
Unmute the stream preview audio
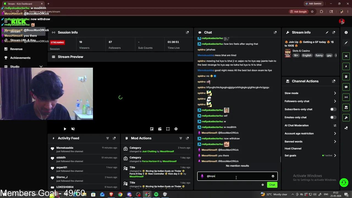pos(73,129)
